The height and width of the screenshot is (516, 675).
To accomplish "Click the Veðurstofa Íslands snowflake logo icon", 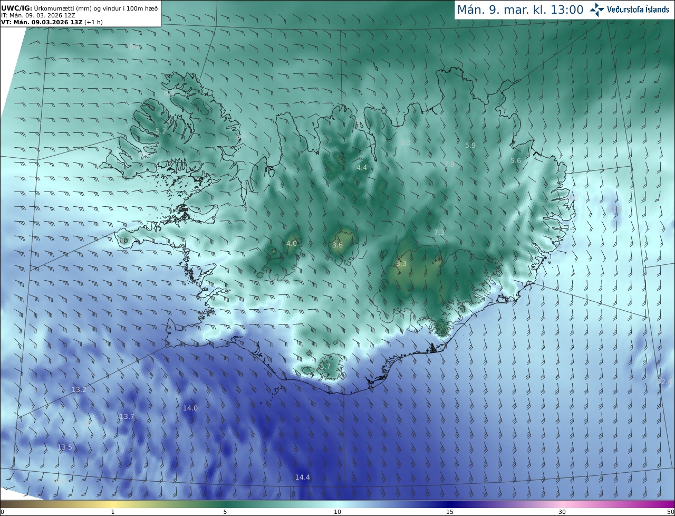I will point(597,9).
